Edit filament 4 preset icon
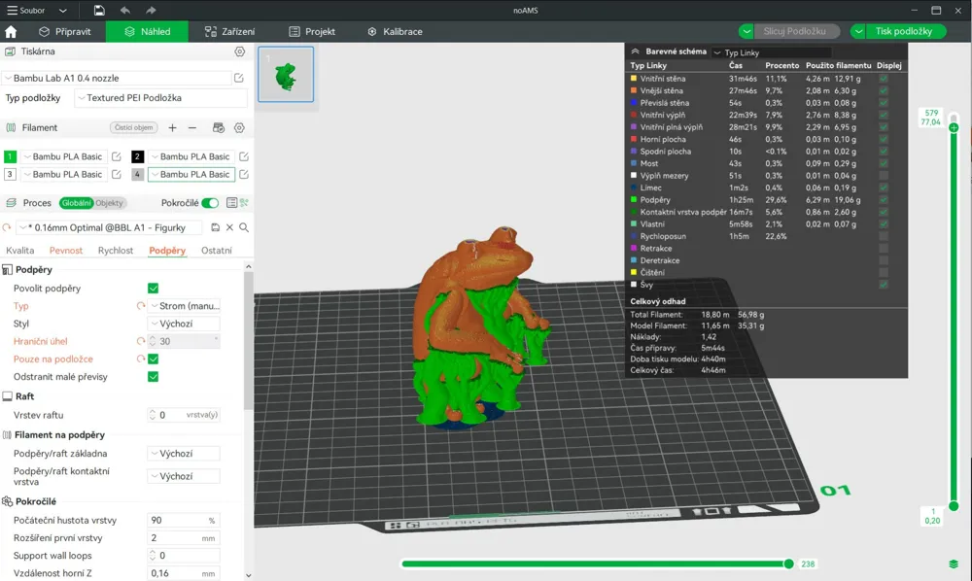This screenshot has width=972, height=581. click(244, 174)
